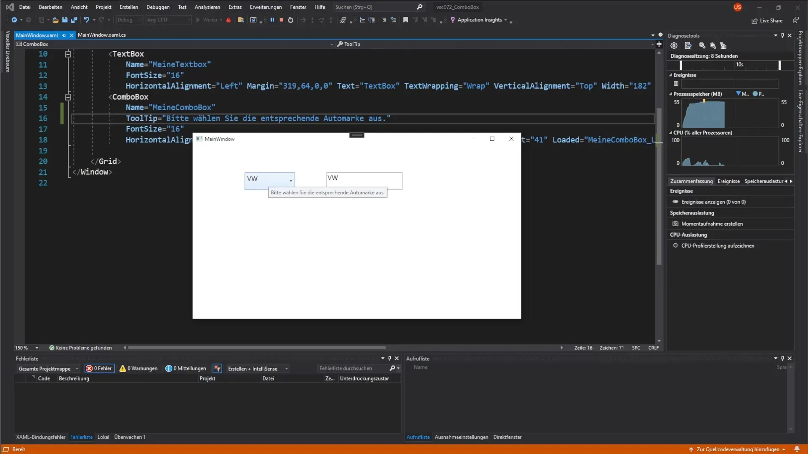
Task: Collapse the CPU (% aller Prozessoren) graph
Action: pyautogui.click(x=671, y=132)
